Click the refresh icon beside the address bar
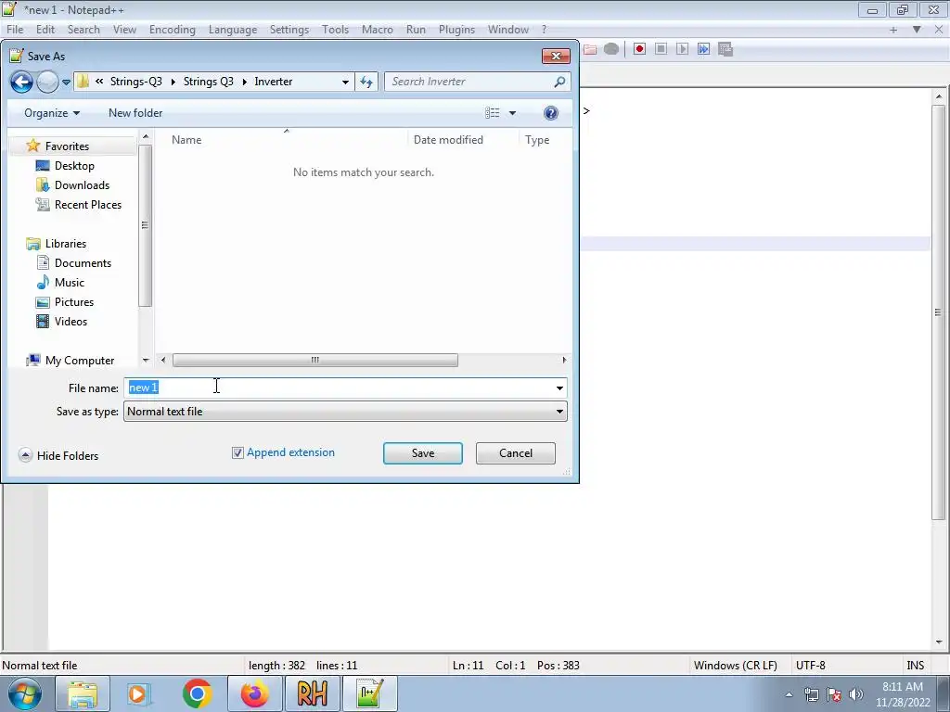The height and width of the screenshot is (712, 950). tap(366, 82)
